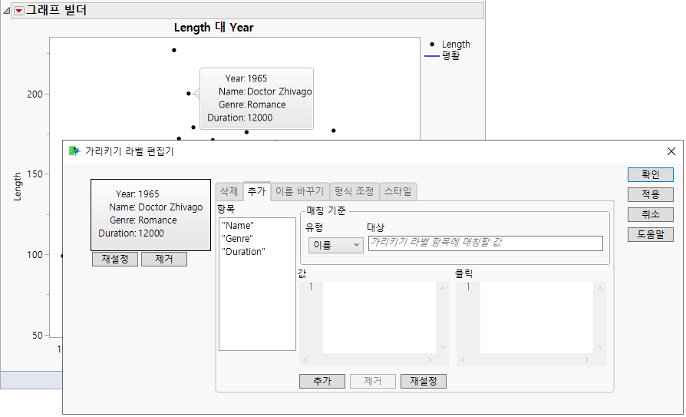This screenshot has height=417, width=686.
Task: Click the 150 tick on the y-axis
Action: [x=35, y=174]
